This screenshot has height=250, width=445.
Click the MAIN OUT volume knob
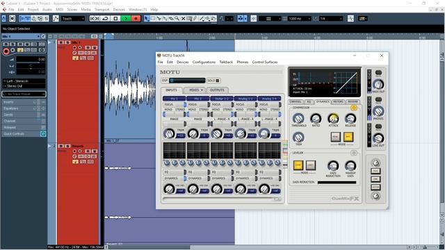pos(378,84)
